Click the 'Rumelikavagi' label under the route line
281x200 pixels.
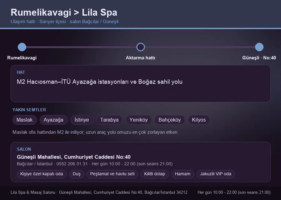22,58
